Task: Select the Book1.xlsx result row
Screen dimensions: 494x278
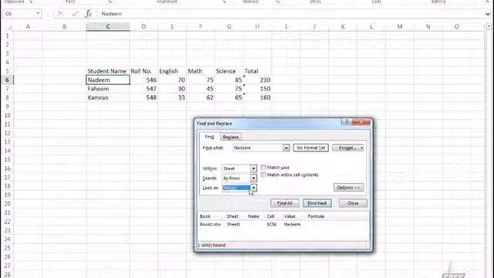Action: click(x=283, y=225)
